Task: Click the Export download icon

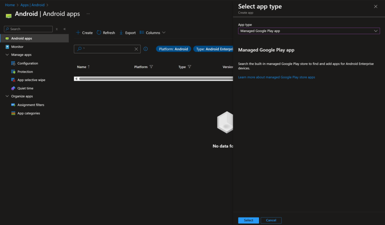Action: click(121, 32)
